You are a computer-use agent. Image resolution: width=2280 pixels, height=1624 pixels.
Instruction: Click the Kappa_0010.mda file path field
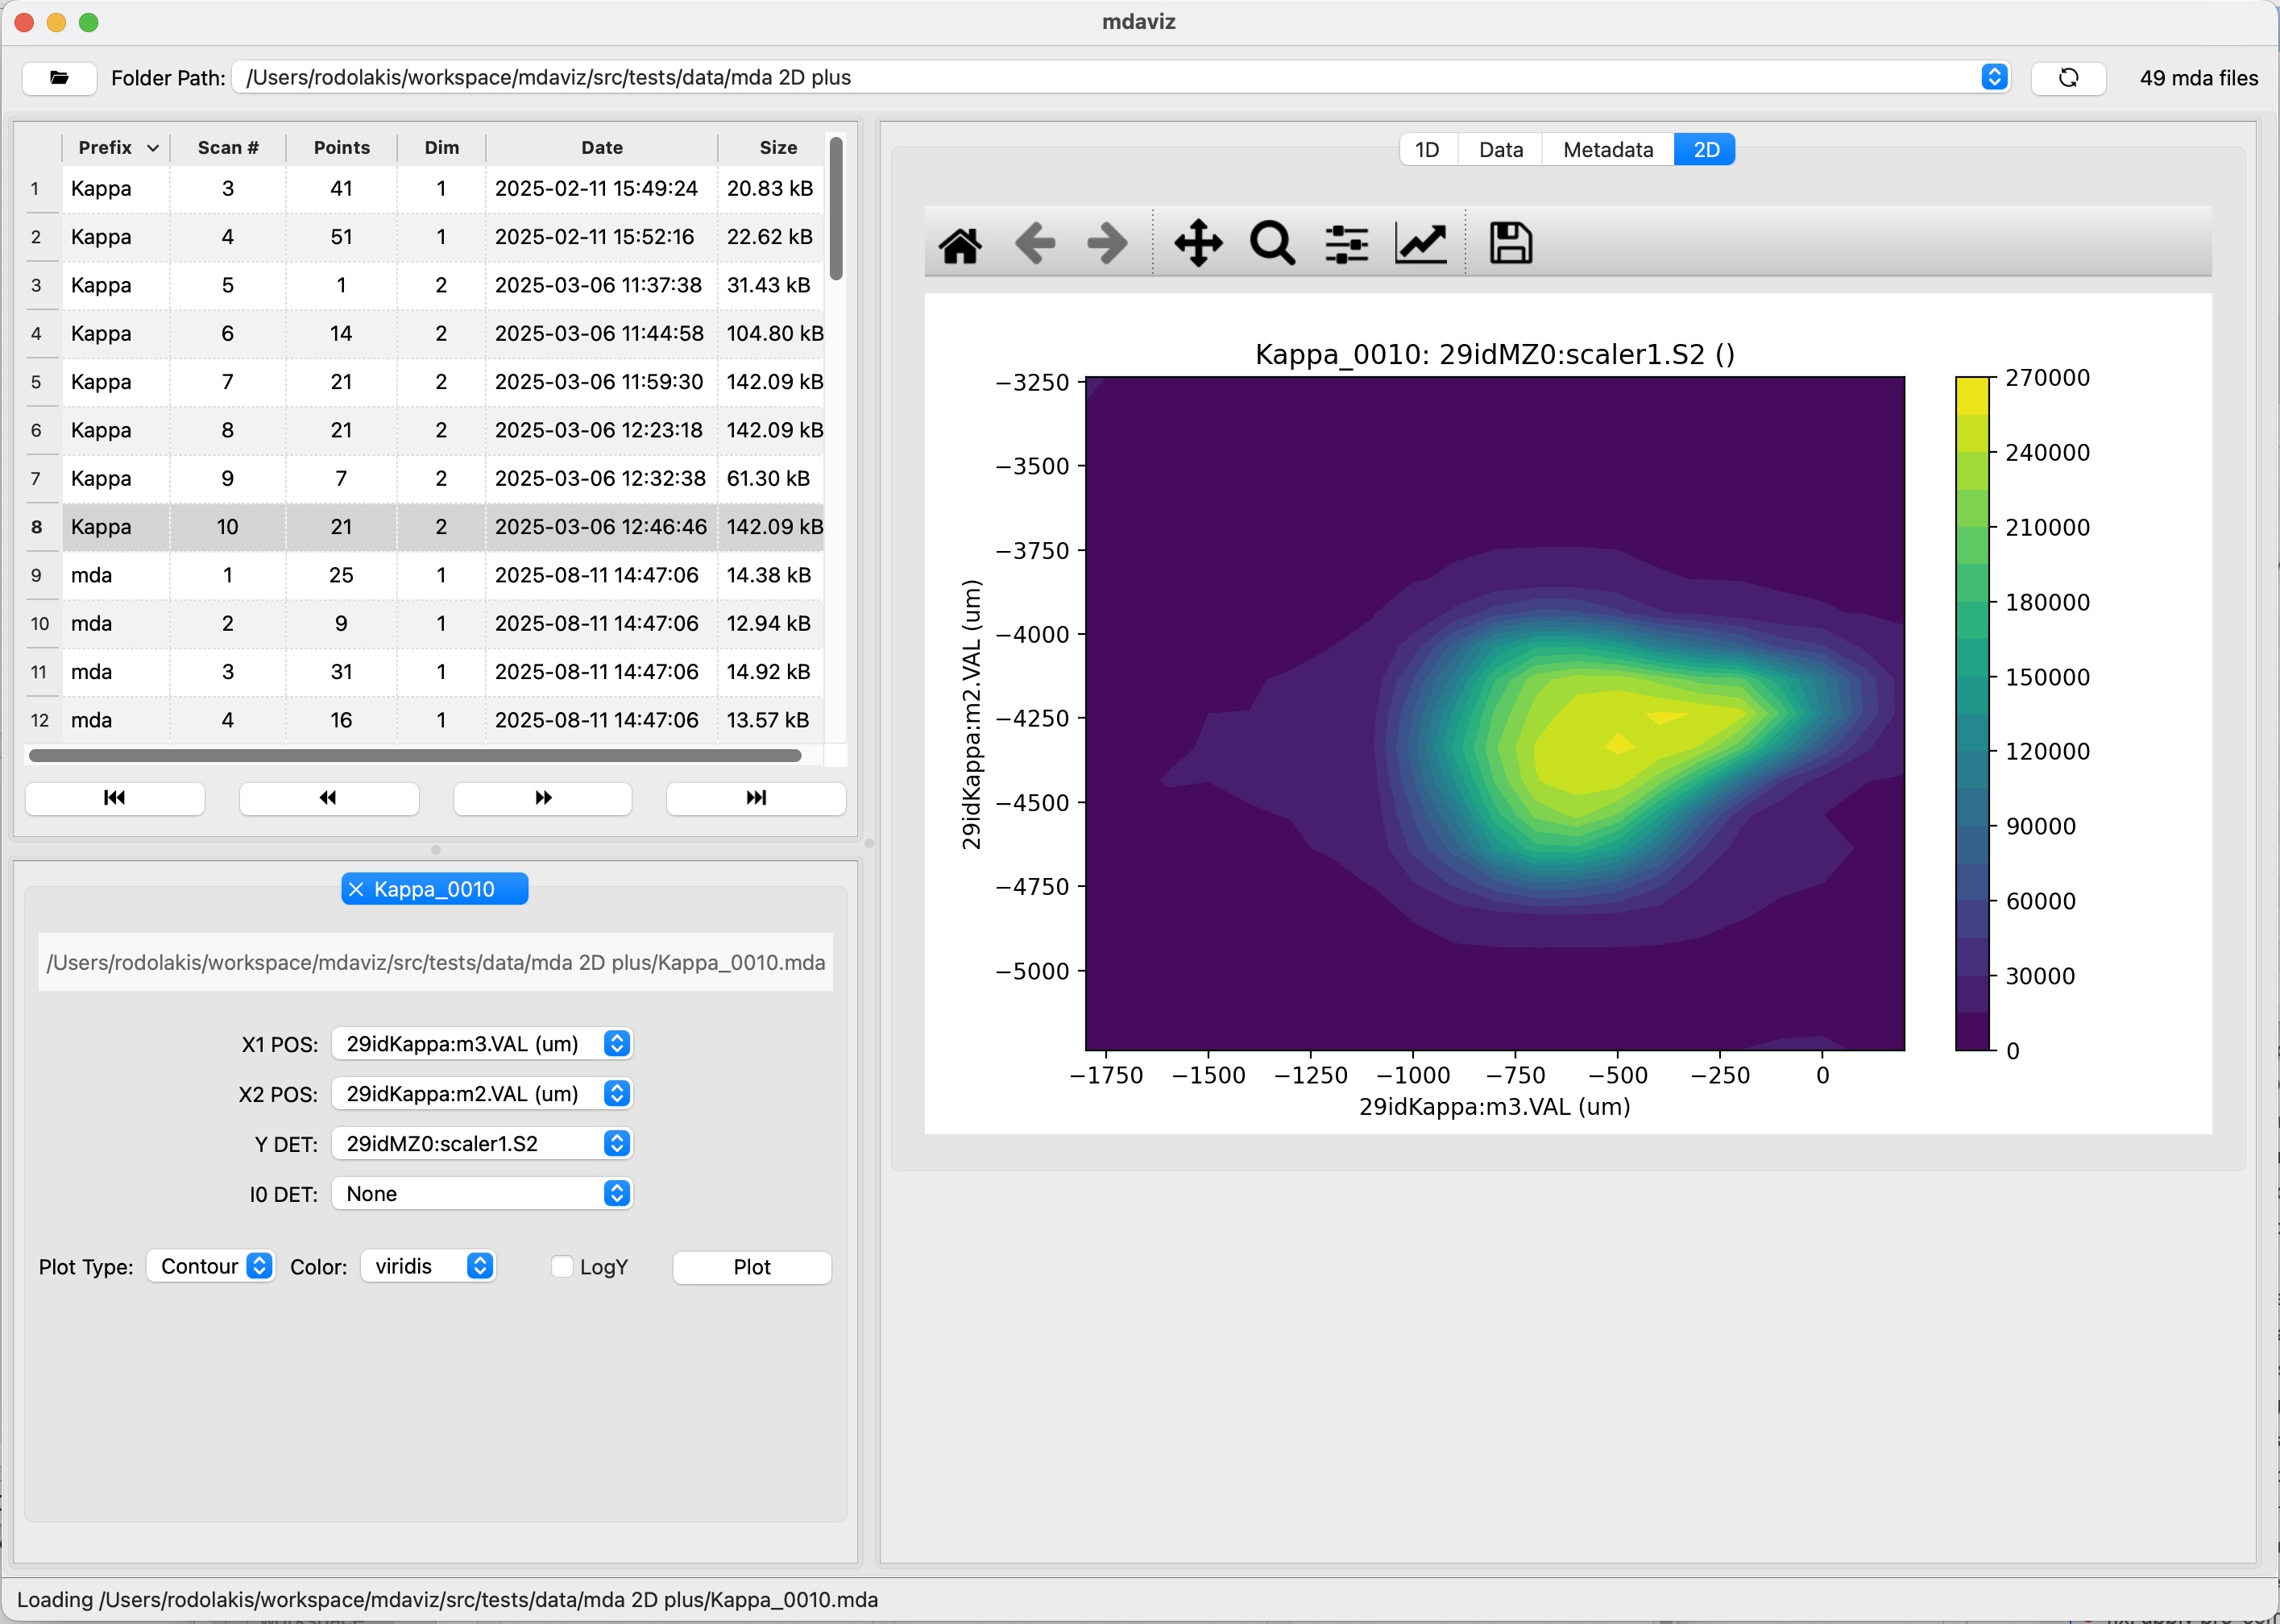[x=435, y=962]
